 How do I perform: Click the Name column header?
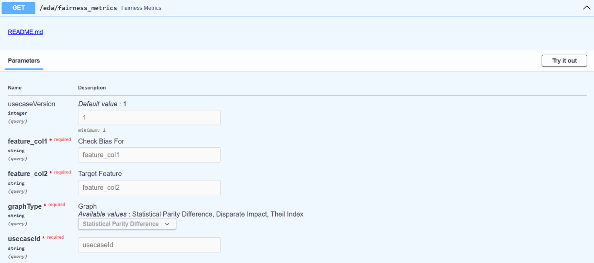(x=15, y=88)
